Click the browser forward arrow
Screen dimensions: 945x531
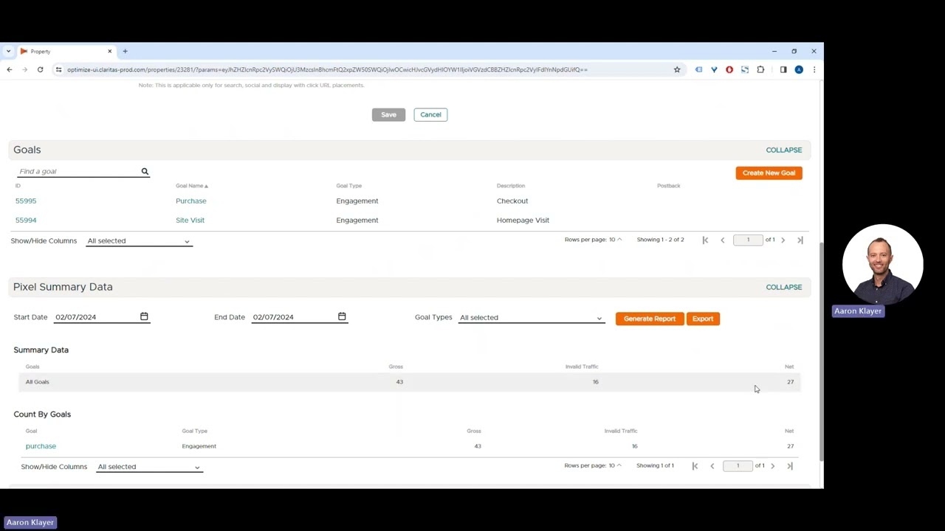[x=24, y=69]
